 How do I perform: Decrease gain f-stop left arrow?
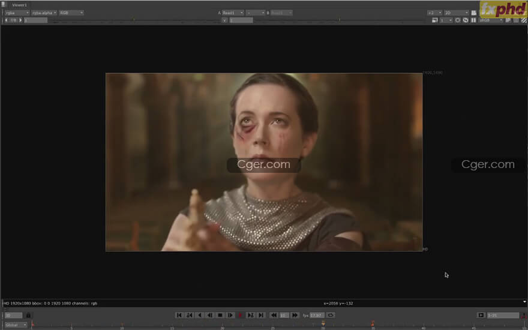(x=6, y=20)
